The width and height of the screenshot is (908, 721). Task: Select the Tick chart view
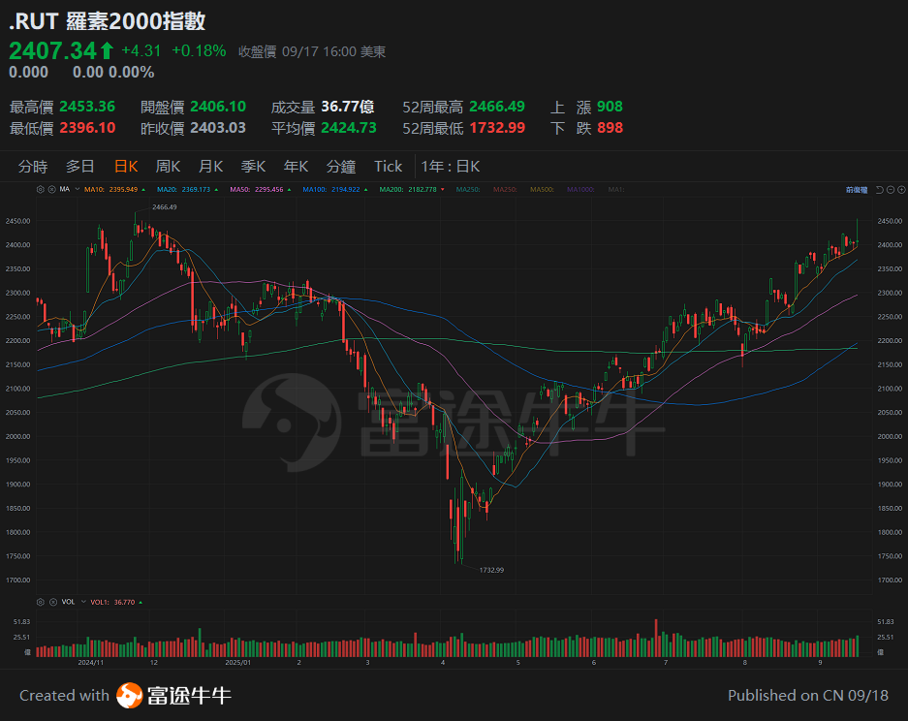(x=388, y=166)
